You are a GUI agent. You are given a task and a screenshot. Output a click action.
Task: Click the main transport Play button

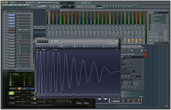[x=42, y=6]
